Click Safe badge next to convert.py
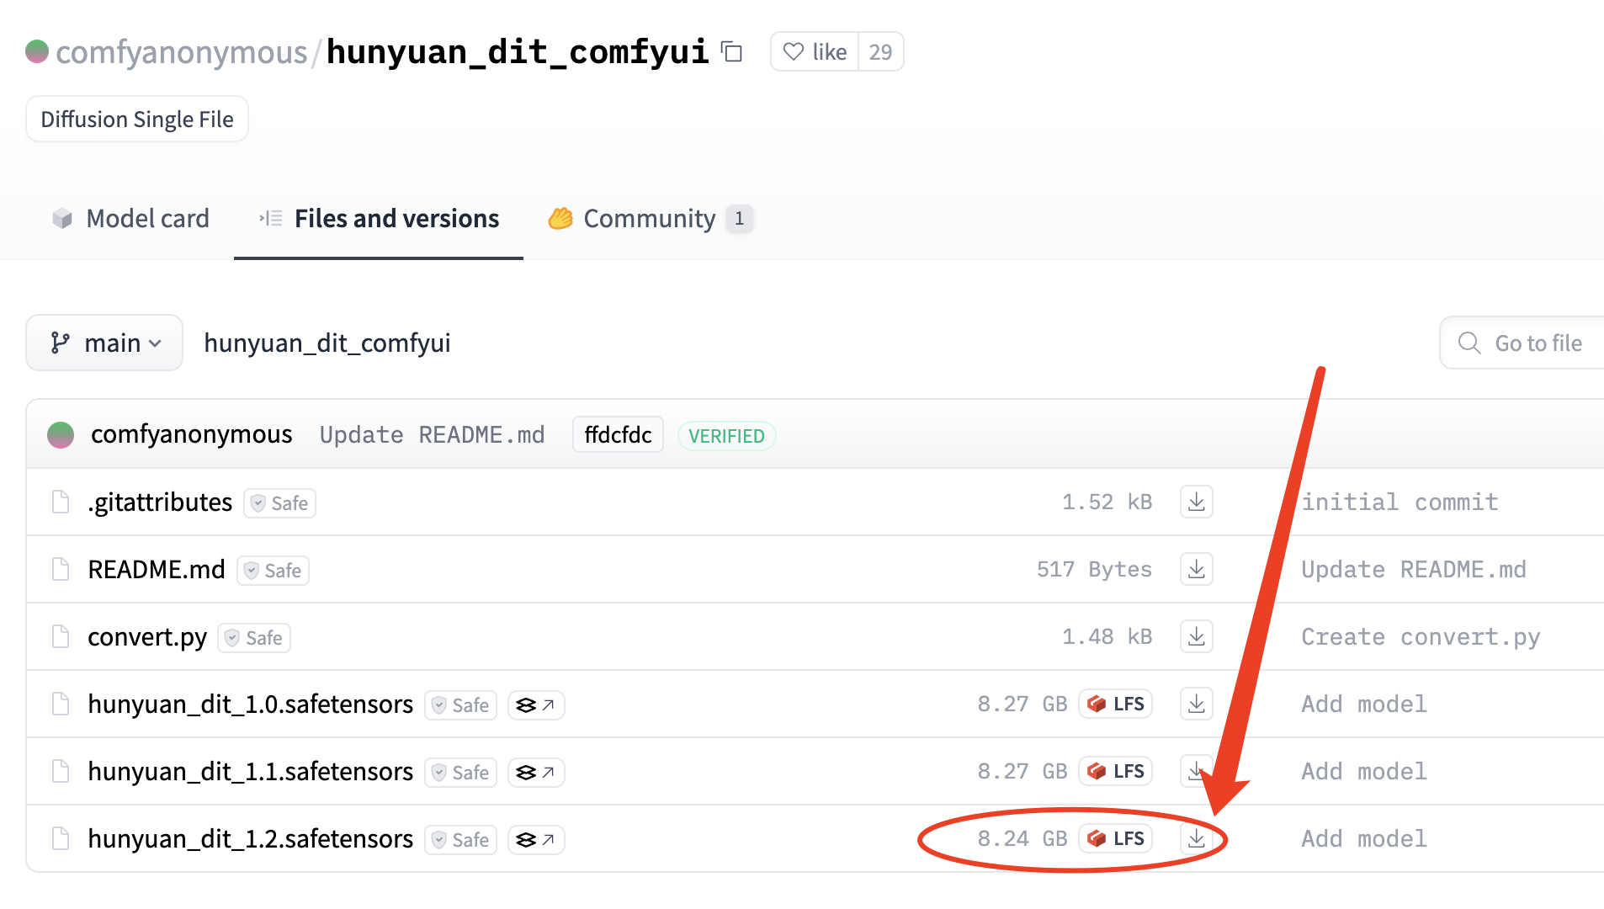1604x909 pixels. pyautogui.click(x=254, y=638)
